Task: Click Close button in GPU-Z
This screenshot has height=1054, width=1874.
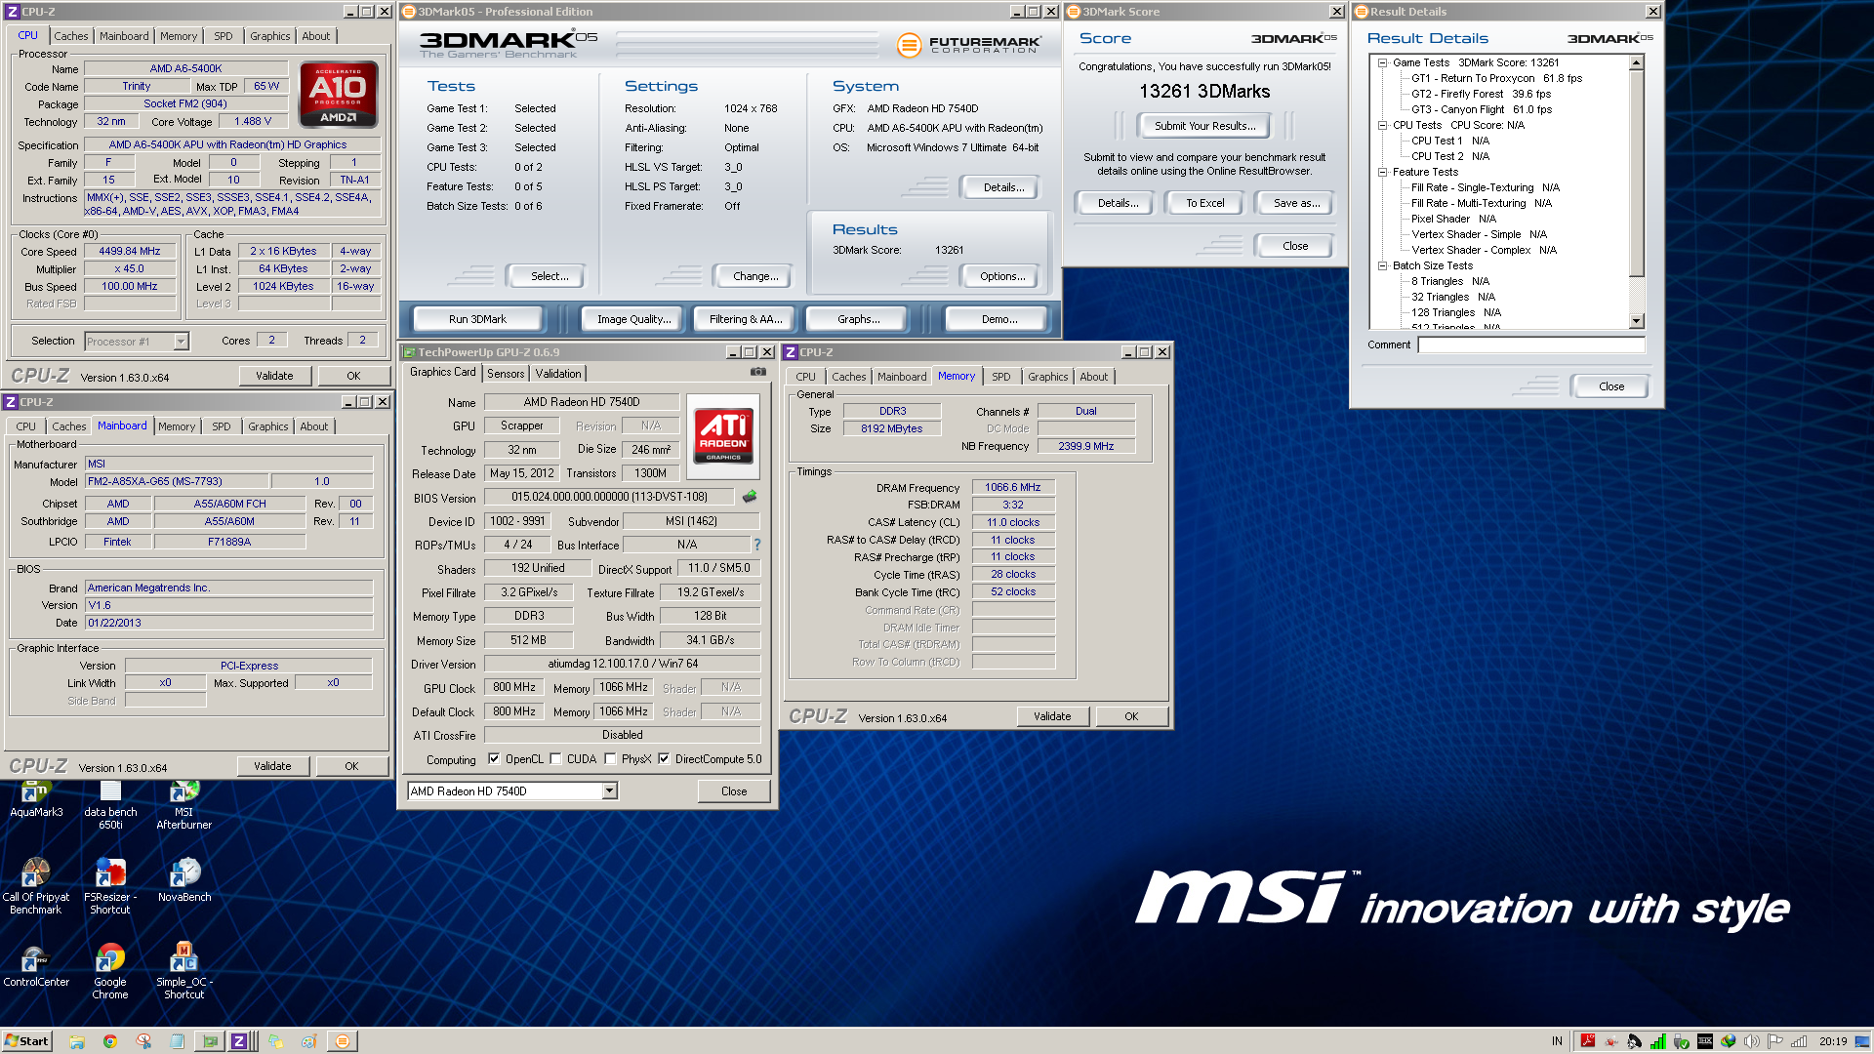Action: click(x=734, y=791)
